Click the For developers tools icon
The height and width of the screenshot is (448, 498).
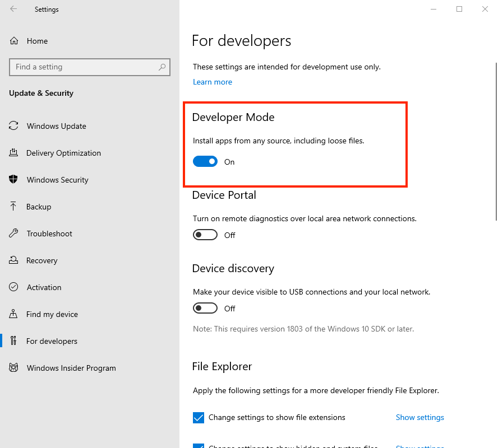coord(13,340)
